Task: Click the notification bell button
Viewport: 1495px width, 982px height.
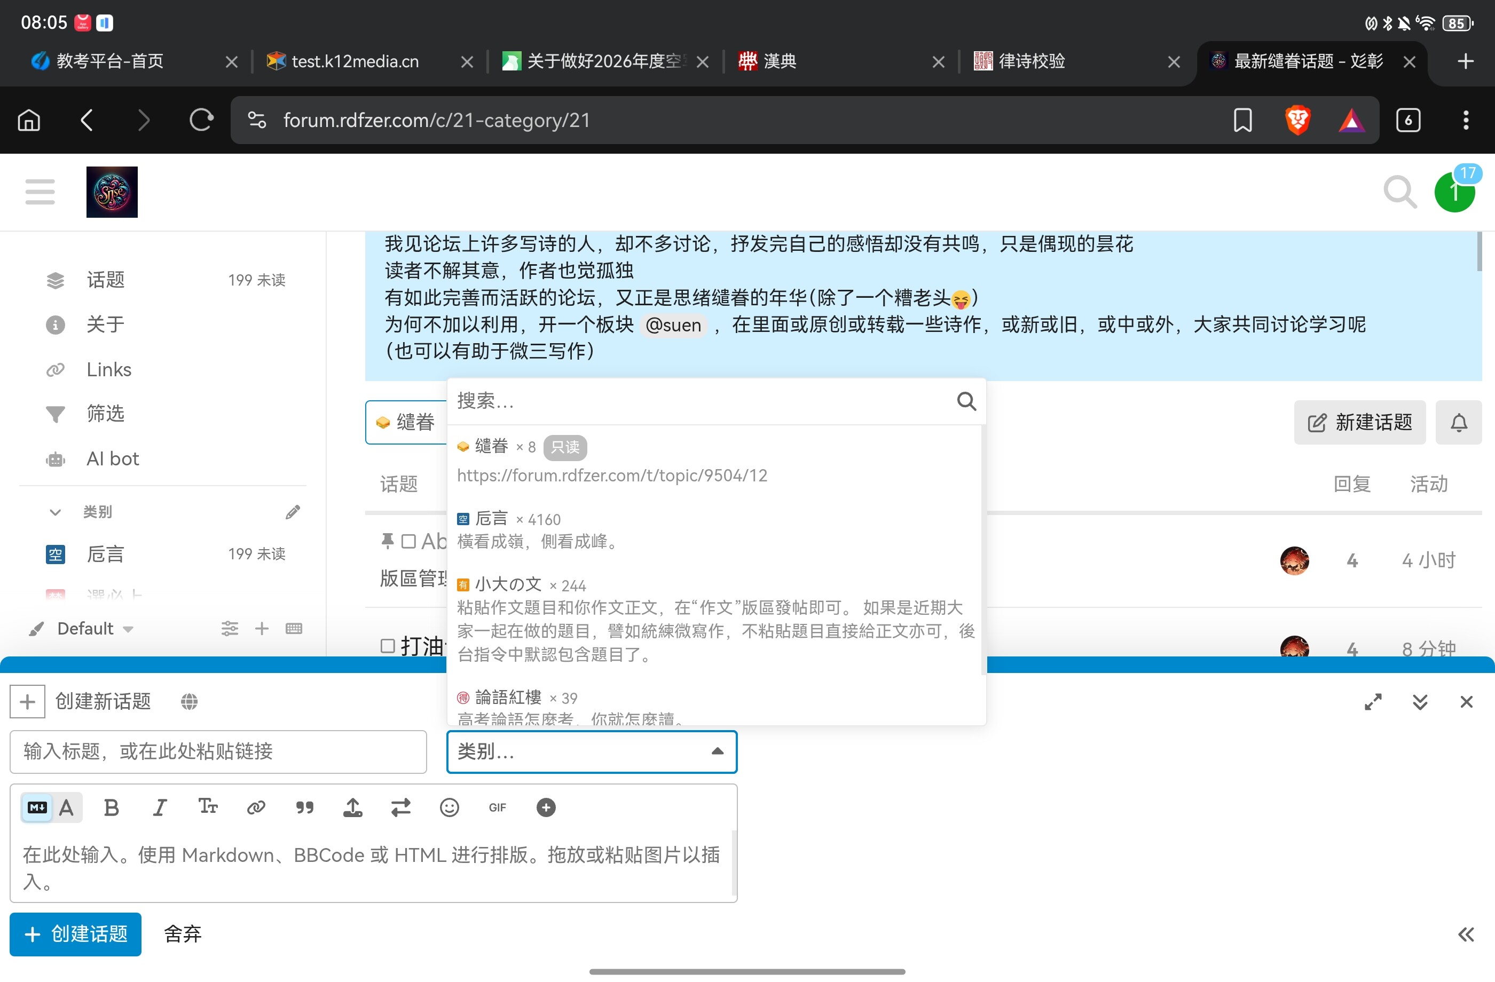Action: pos(1459,423)
